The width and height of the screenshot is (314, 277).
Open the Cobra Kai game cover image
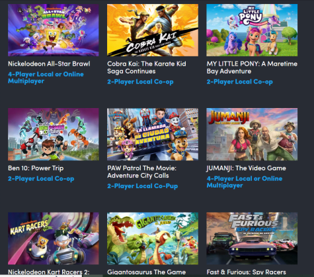[x=153, y=30]
